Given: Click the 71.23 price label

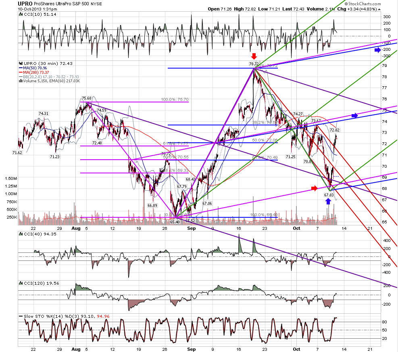Looking at the screenshot, I should [54, 156].
